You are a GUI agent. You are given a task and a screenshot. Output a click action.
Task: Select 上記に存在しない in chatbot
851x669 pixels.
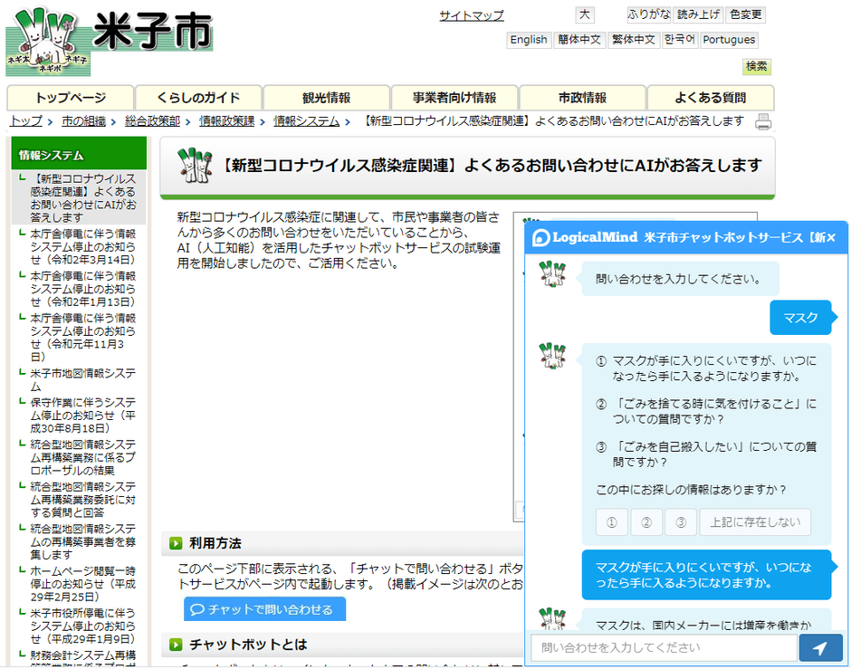pyautogui.click(x=756, y=522)
